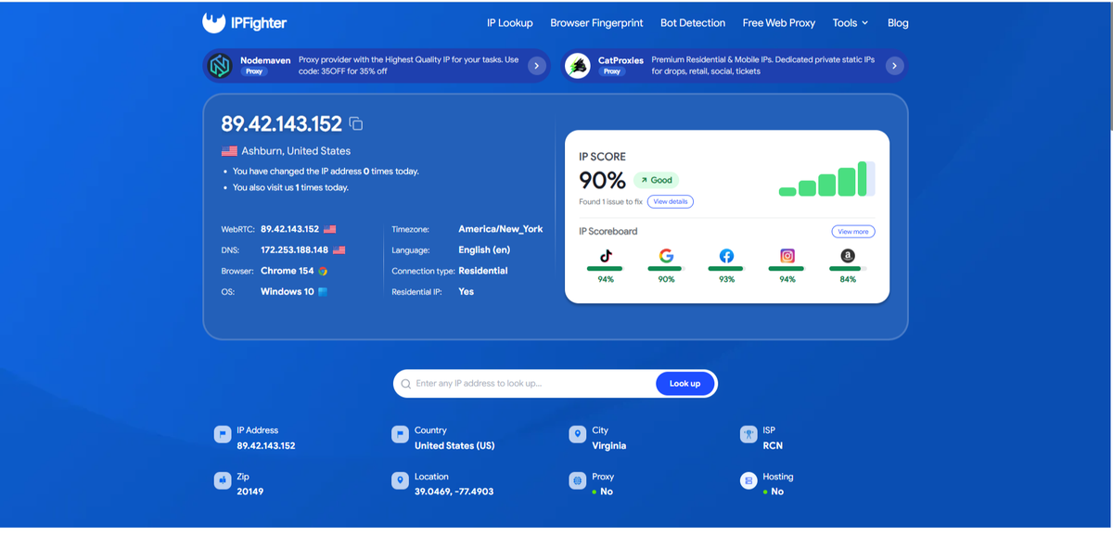Click the Residential connection type value
The width and height of the screenshot is (1113, 536).
pos(483,271)
